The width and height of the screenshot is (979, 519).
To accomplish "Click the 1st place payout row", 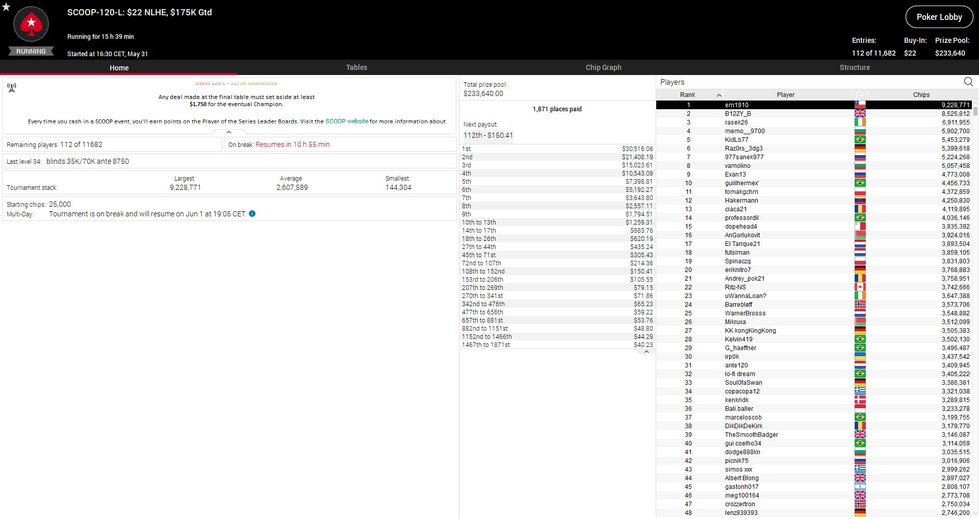I will 557,149.
